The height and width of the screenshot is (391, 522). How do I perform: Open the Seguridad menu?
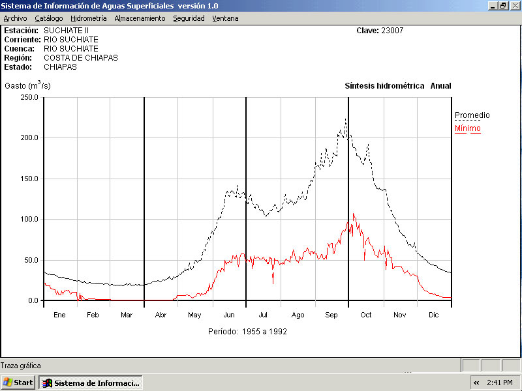pos(189,18)
